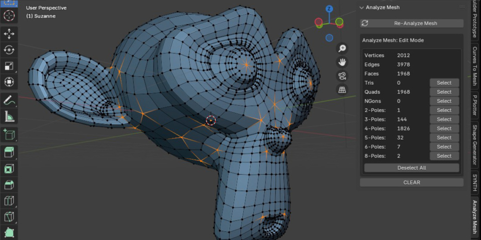Screen dimensions: 481x240
Task: Activate the Scale tool
Action: [9, 66]
